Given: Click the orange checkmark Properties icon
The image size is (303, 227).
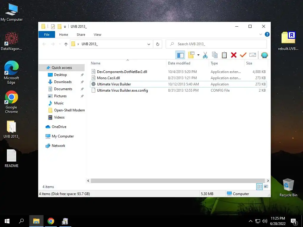Looking at the screenshot, I should [243, 55].
